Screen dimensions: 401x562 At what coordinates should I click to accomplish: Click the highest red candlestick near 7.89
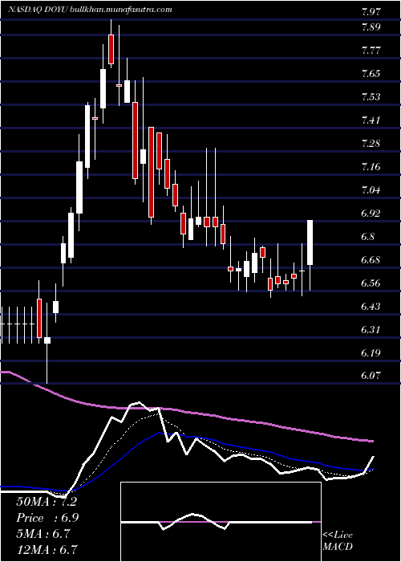click(x=111, y=49)
